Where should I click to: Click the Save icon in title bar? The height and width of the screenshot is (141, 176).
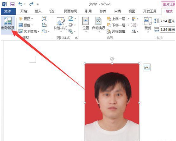[12, 4]
